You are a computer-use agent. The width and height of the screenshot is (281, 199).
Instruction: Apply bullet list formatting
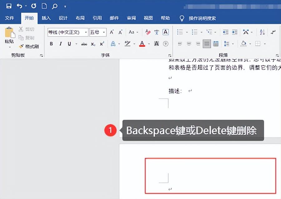click(x=180, y=32)
